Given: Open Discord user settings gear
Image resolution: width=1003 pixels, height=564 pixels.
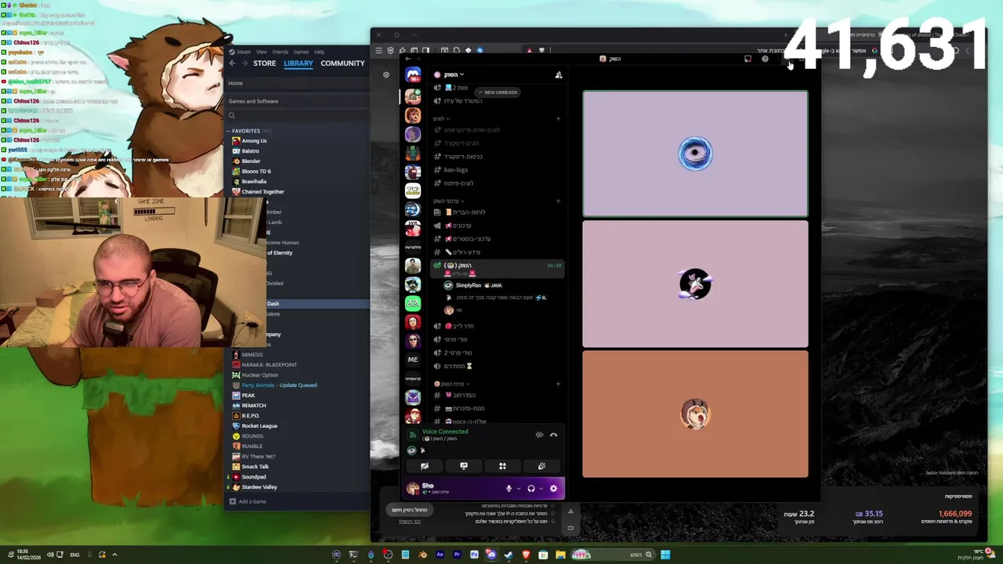Looking at the screenshot, I should pos(553,489).
